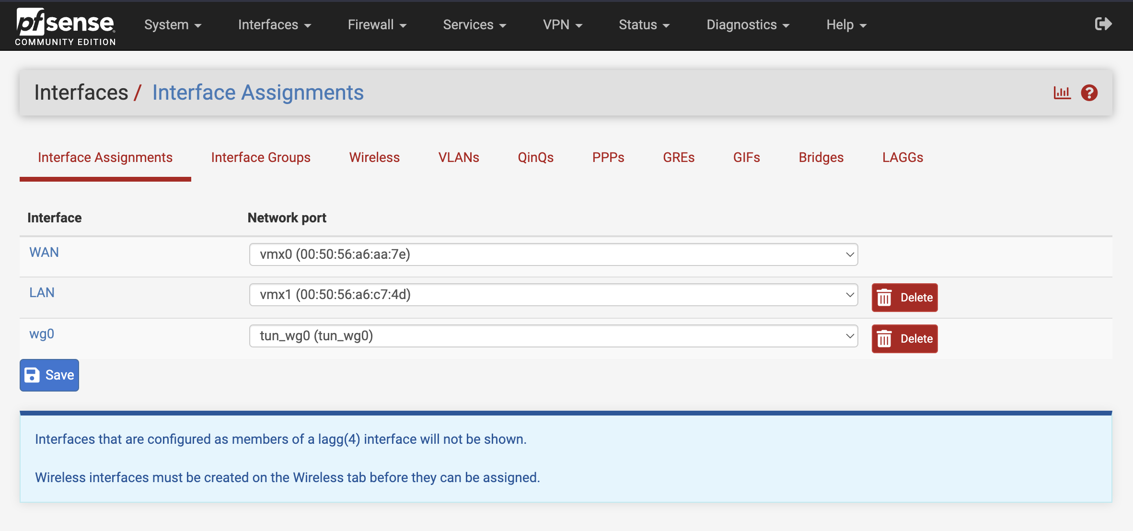This screenshot has width=1133, height=531.
Task: Open the wg0 interface link
Action: coord(42,334)
